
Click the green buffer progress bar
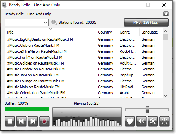tap(27, 109)
